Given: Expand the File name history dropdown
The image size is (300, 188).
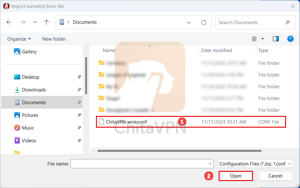Looking at the screenshot, I should (210, 164).
